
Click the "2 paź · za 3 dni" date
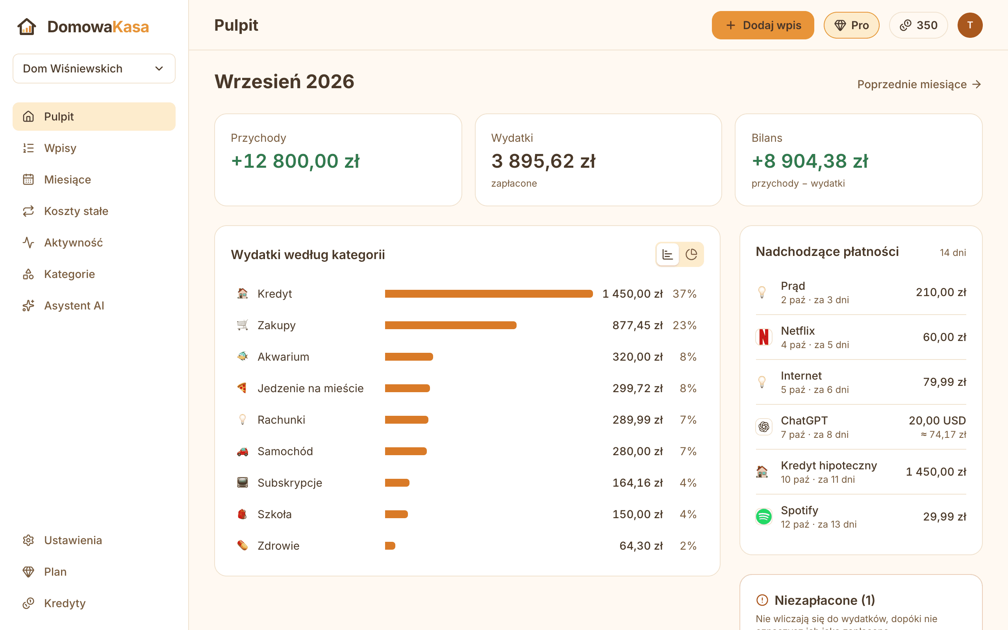click(814, 300)
